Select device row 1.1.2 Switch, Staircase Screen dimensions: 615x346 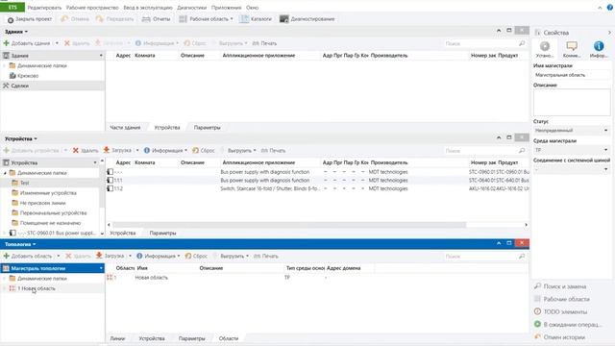(318, 188)
